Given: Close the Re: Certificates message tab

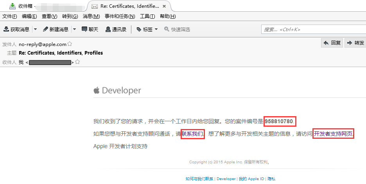Looking at the screenshot, I should click(164, 6).
